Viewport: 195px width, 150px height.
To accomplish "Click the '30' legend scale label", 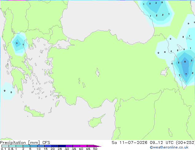I will click(67, 149).
